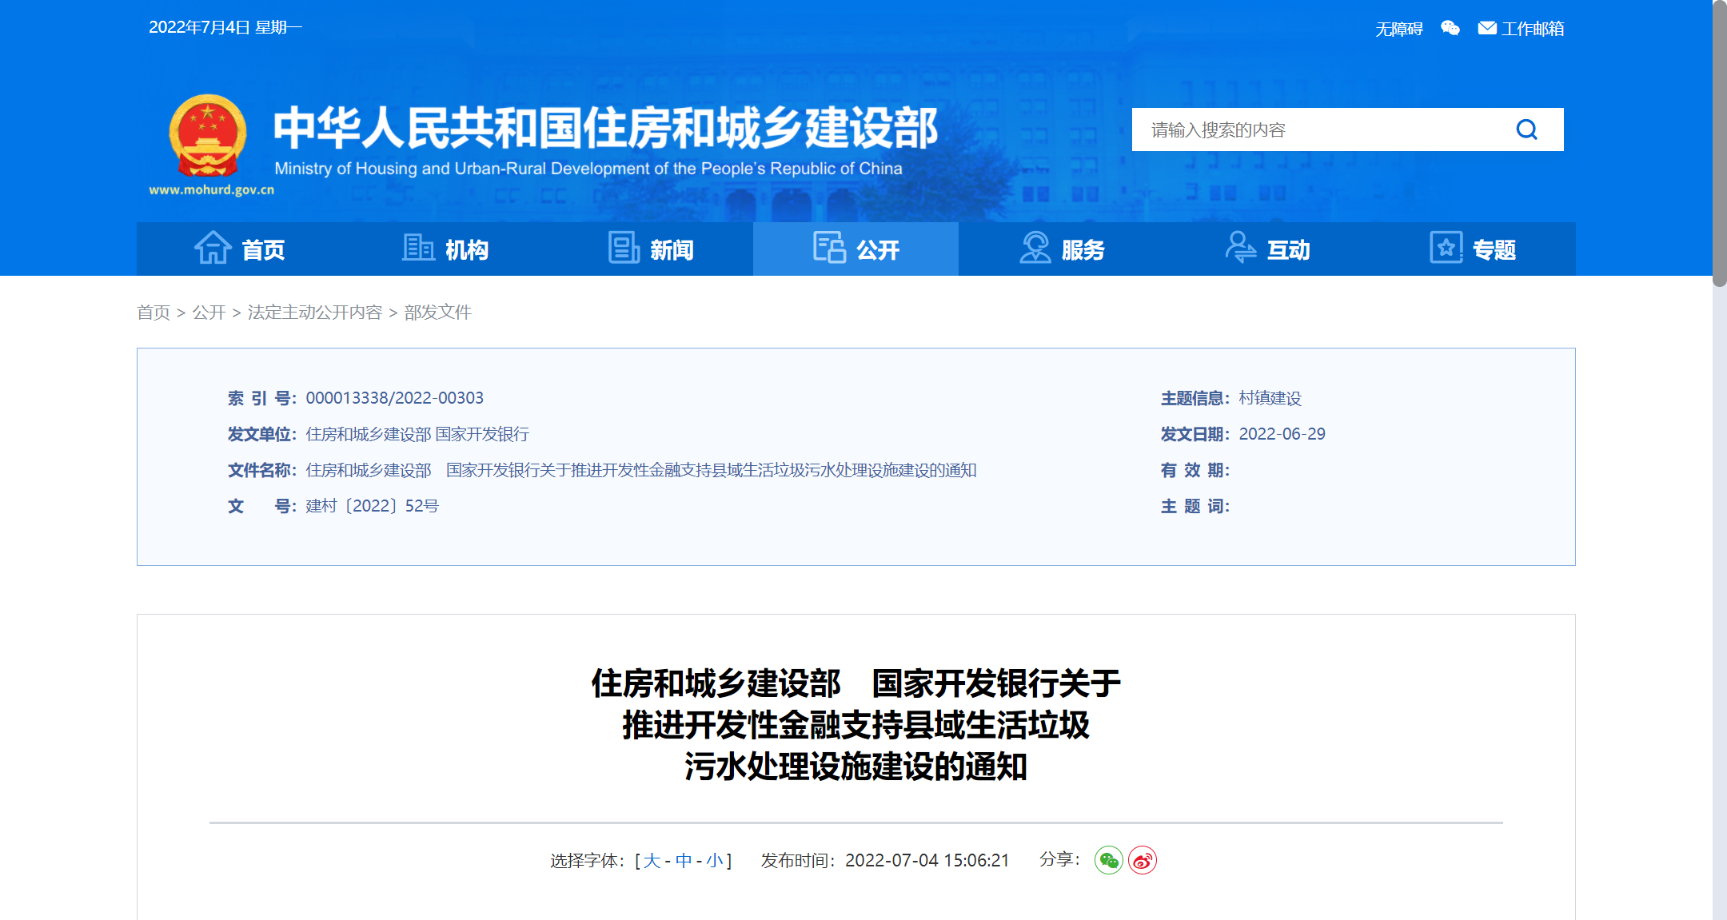Screen dimensions: 1727x920
Task: Share article via WeChat icon
Action: (x=1108, y=861)
